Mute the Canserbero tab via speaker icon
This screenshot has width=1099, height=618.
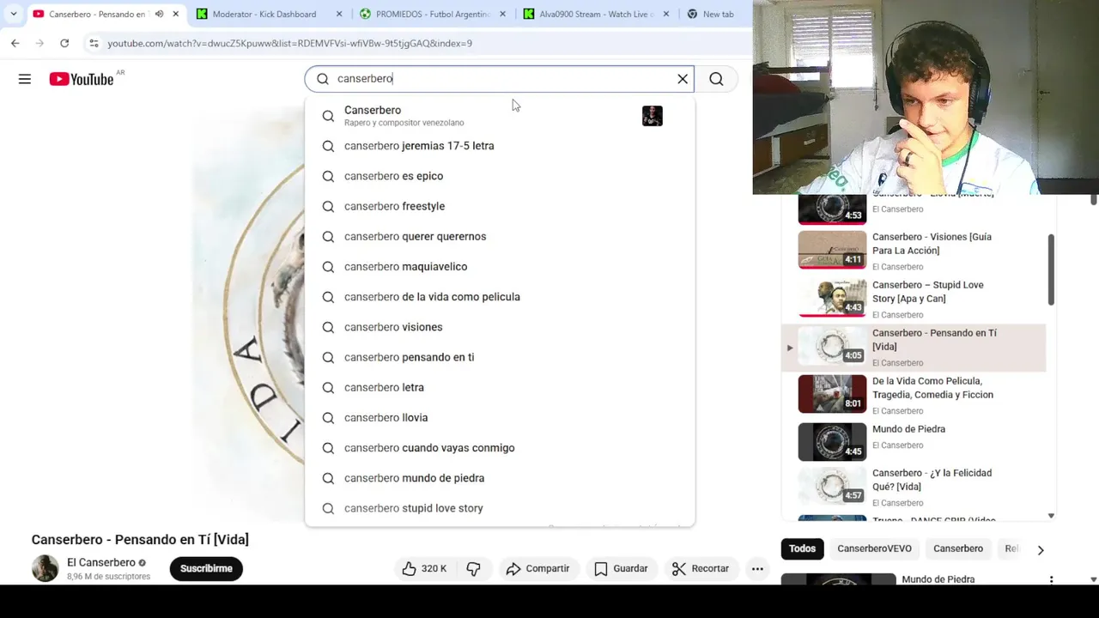coord(159,14)
